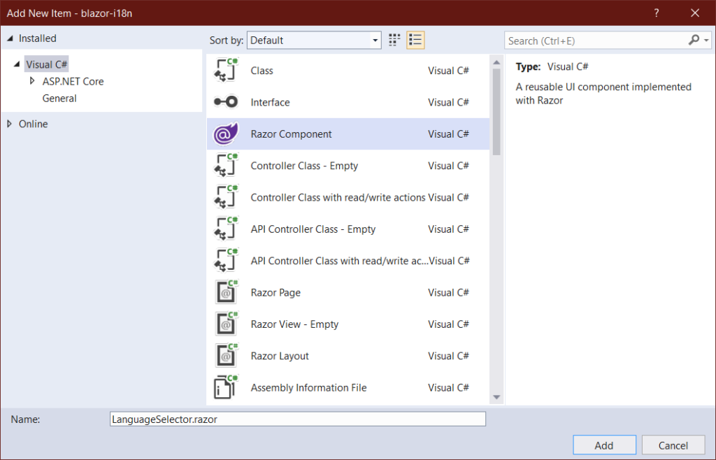The height and width of the screenshot is (460, 716).
Task: Close the Add New Item dialog
Action: coord(695,13)
